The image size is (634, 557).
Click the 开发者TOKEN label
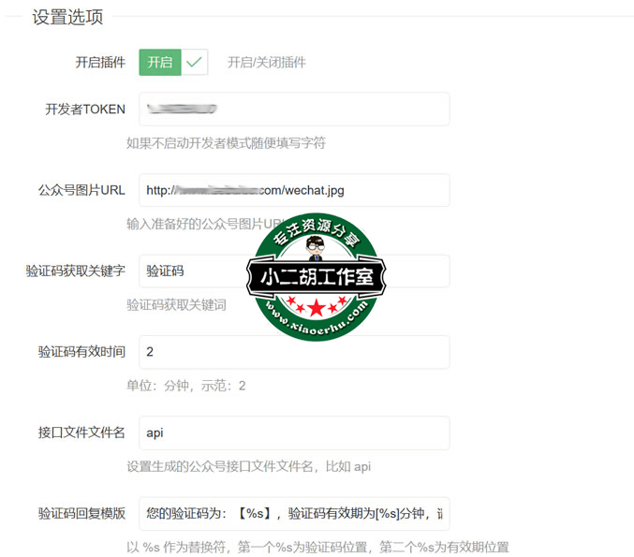click(85, 109)
